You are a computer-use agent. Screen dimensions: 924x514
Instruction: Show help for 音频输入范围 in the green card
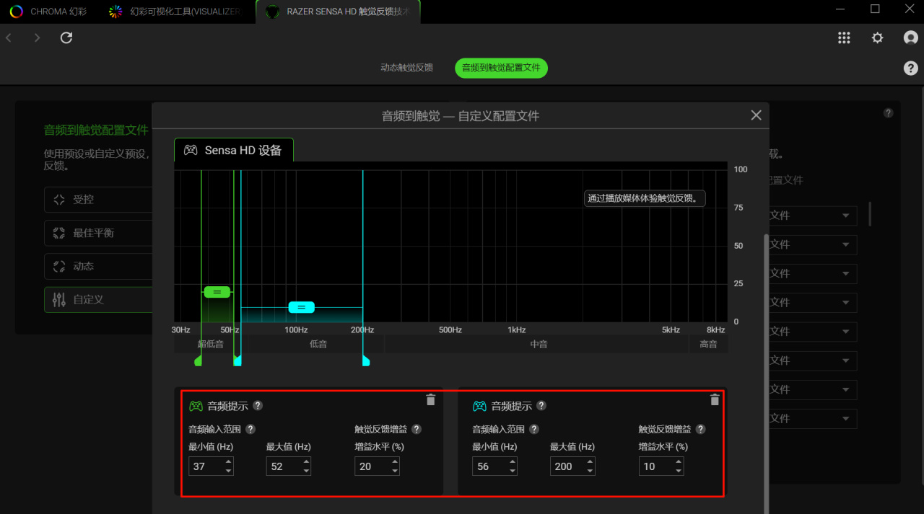(250, 429)
